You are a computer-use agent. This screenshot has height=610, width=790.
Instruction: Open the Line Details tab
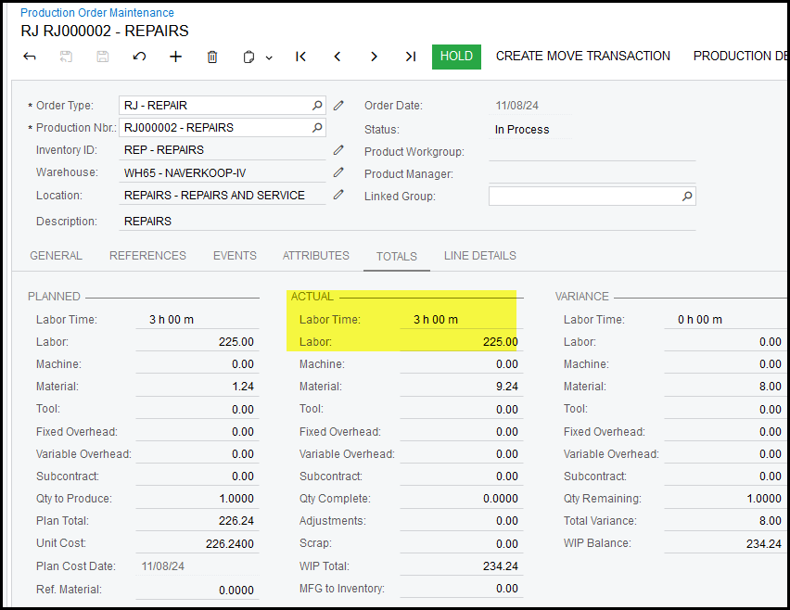point(479,256)
